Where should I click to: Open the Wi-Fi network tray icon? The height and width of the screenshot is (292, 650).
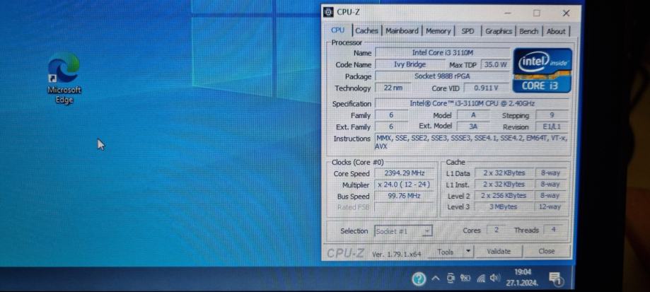481,279
